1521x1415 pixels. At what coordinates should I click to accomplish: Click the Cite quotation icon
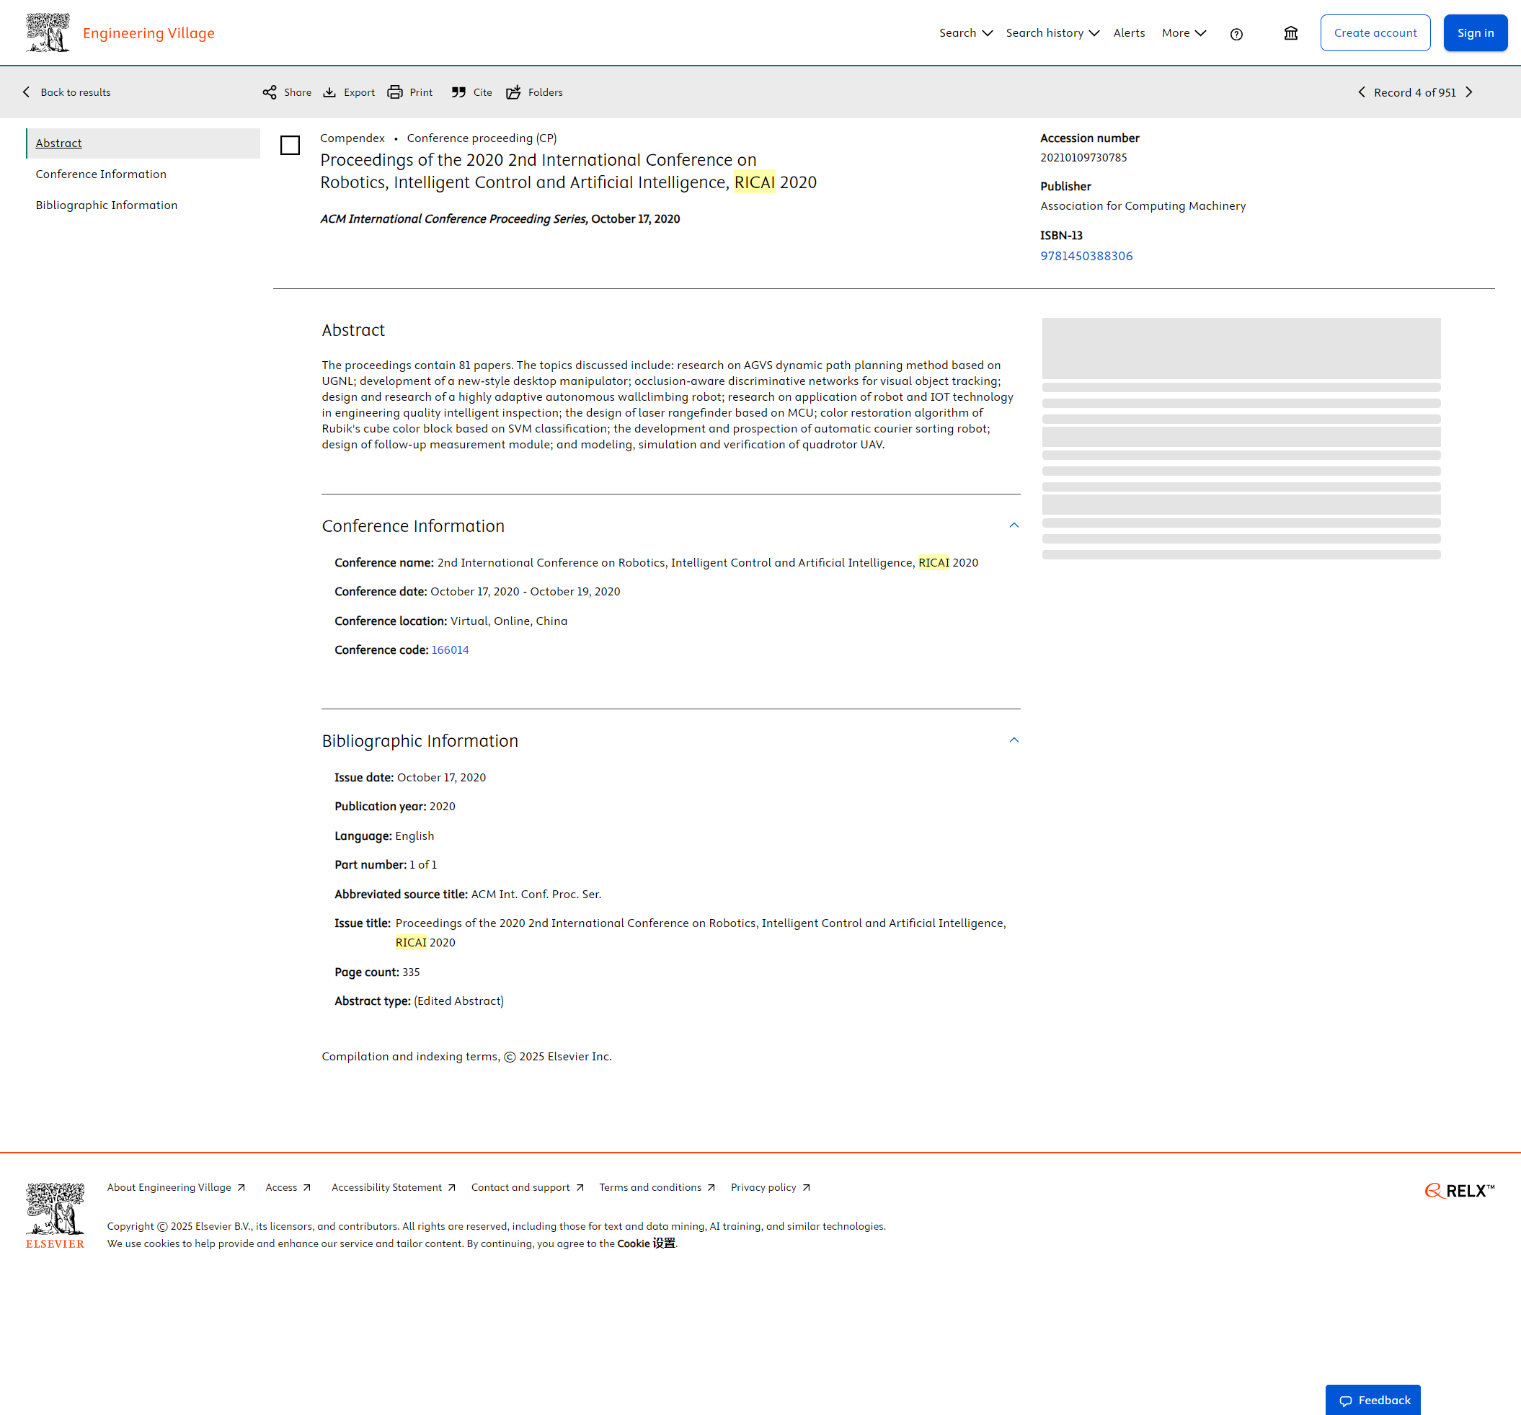pyautogui.click(x=459, y=92)
